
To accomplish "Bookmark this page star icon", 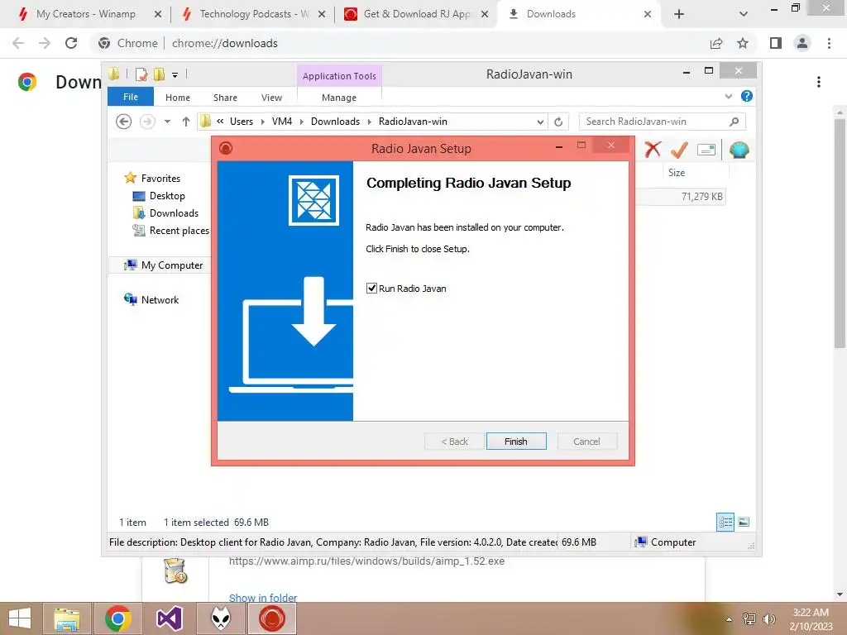I will pyautogui.click(x=743, y=43).
